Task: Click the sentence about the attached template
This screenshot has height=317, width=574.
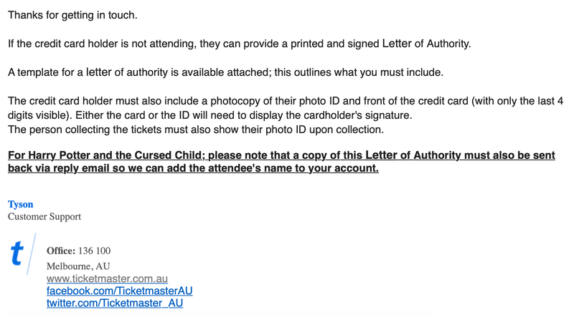Action: coord(226,72)
